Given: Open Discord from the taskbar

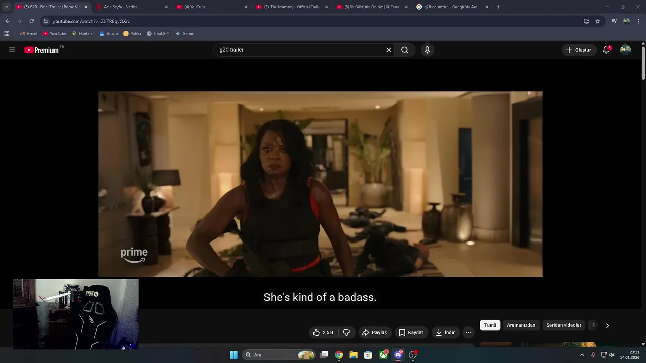Looking at the screenshot, I should (x=398, y=355).
